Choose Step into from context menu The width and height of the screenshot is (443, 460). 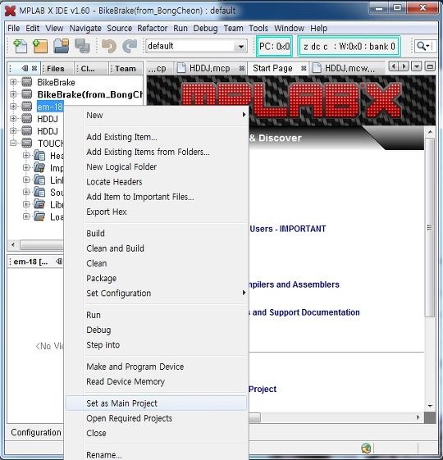point(156,344)
